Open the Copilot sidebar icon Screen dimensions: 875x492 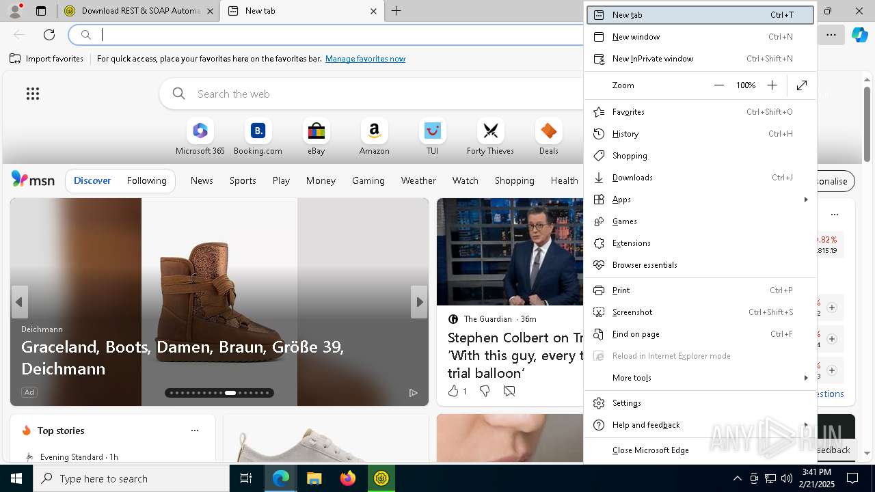click(859, 35)
